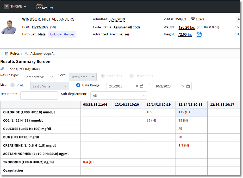Open the Sub-department All dropdown
Image resolution: width=243 pixels, height=178 pixels.
click(119, 96)
